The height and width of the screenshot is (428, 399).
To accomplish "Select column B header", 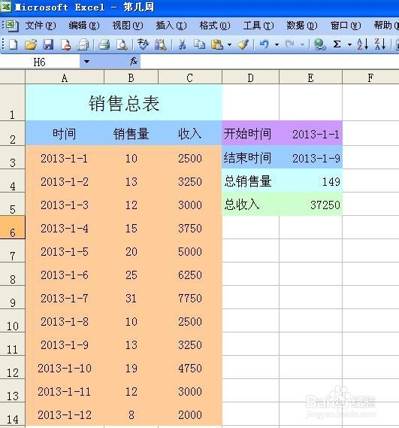I will [x=131, y=77].
